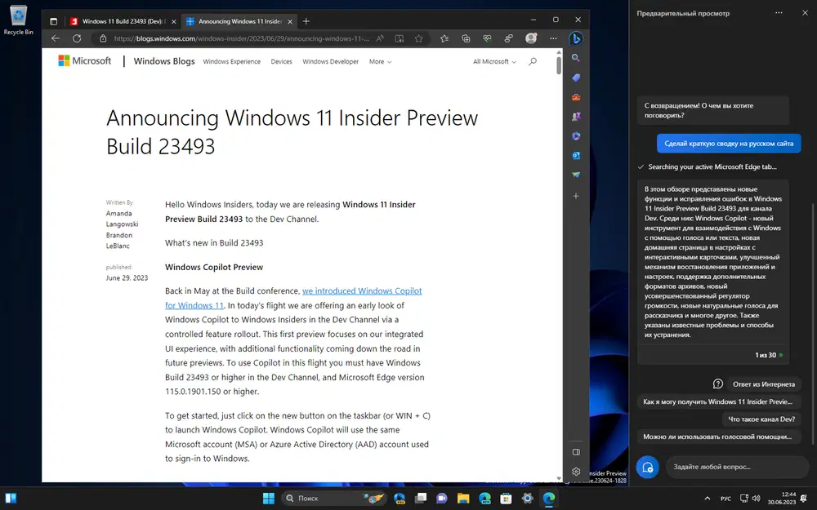Expand the All Microsoft dropdown
The height and width of the screenshot is (510, 817).
[x=494, y=61]
